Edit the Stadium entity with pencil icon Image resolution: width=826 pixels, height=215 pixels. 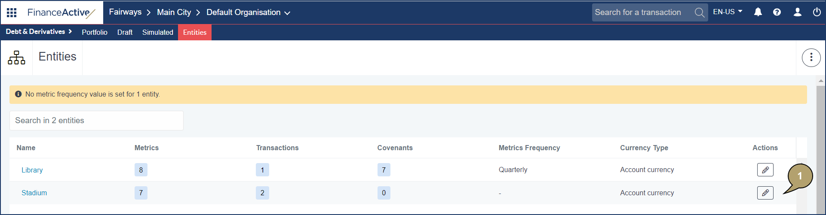(x=765, y=193)
